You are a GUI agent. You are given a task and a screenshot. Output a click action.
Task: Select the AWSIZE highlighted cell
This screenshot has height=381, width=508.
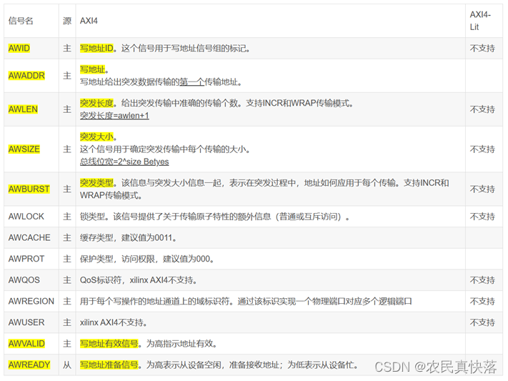coord(24,149)
